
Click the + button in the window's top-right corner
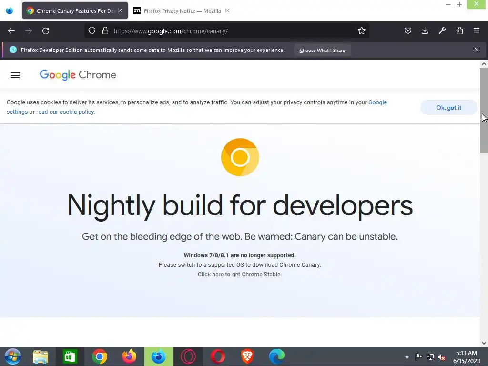459,4
